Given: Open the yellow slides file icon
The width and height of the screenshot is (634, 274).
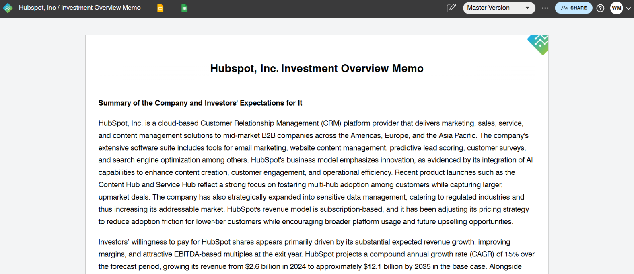Looking at the screenshot, I should point(160,8).
